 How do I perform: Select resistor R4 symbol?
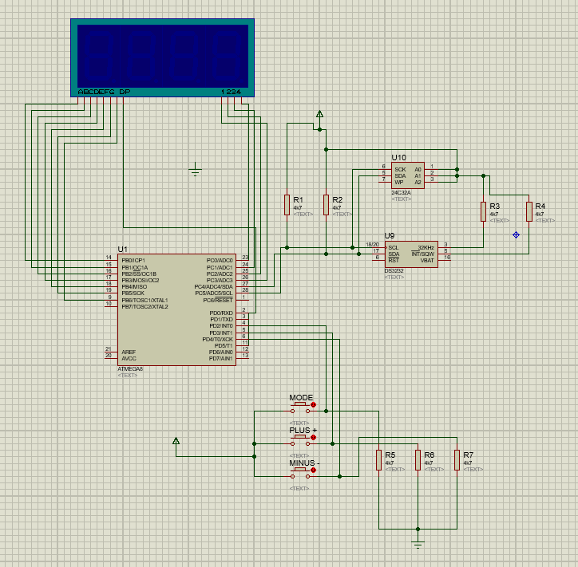pos(529,211)
